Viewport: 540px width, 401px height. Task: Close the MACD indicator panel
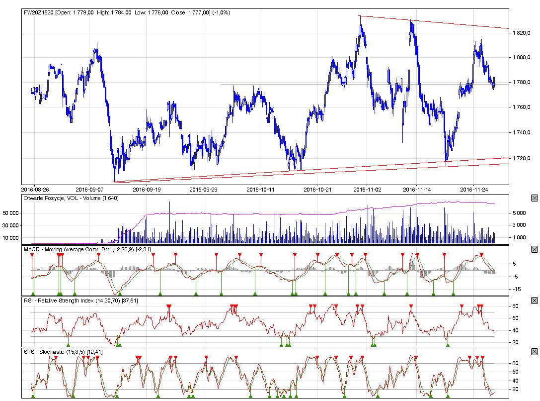pos(534,249)
